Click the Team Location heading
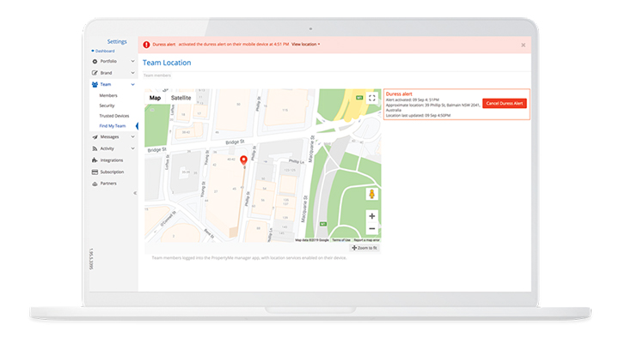 167,63
